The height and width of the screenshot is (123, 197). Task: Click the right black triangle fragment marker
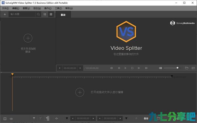pos(126,118)
